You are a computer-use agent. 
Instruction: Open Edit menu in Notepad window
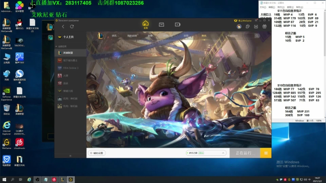272,7
